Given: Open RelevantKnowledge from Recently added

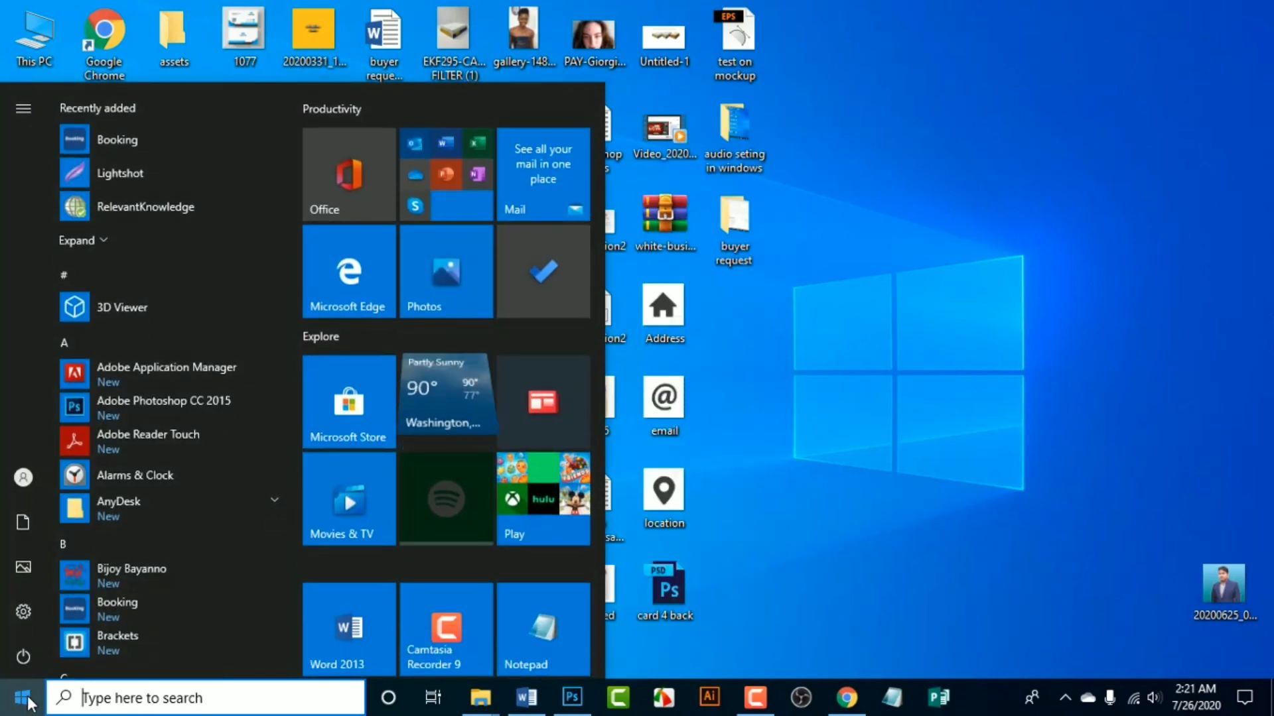Looking at the screenshot, I should tap(169, 207).
